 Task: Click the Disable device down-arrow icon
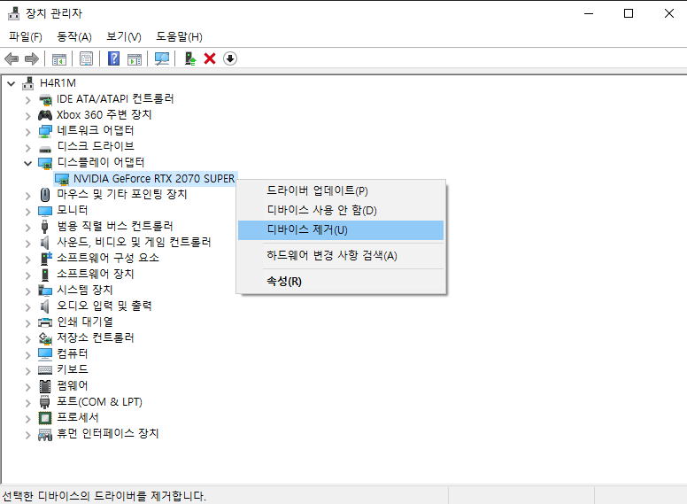230,58
